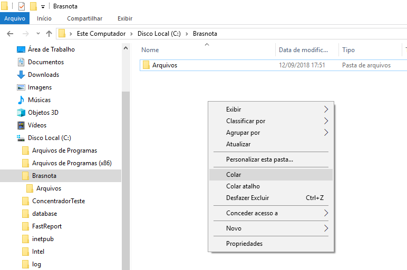Select the Músicas icon in navigation pane
407x270 pixels.
pos(21,100)
